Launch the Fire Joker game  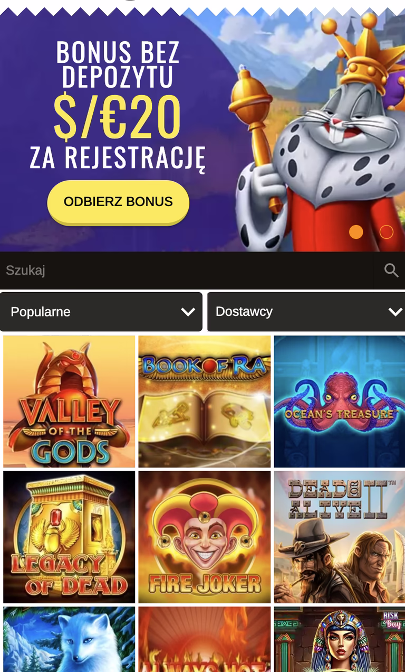[205, 537]
